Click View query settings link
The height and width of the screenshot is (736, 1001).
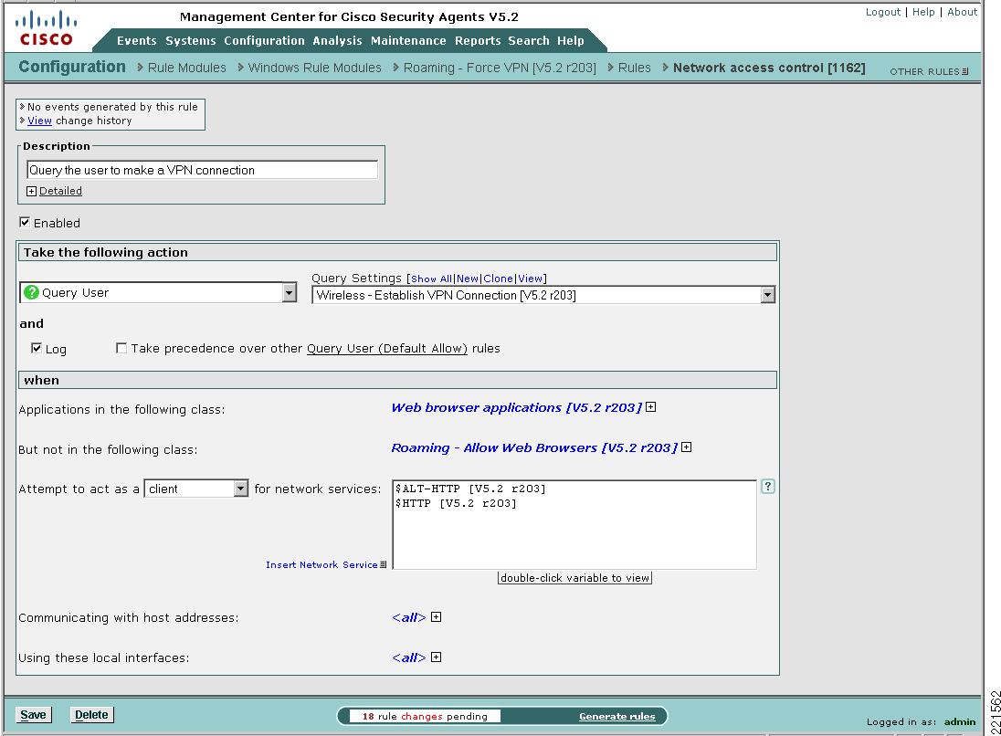click(530, 279)
